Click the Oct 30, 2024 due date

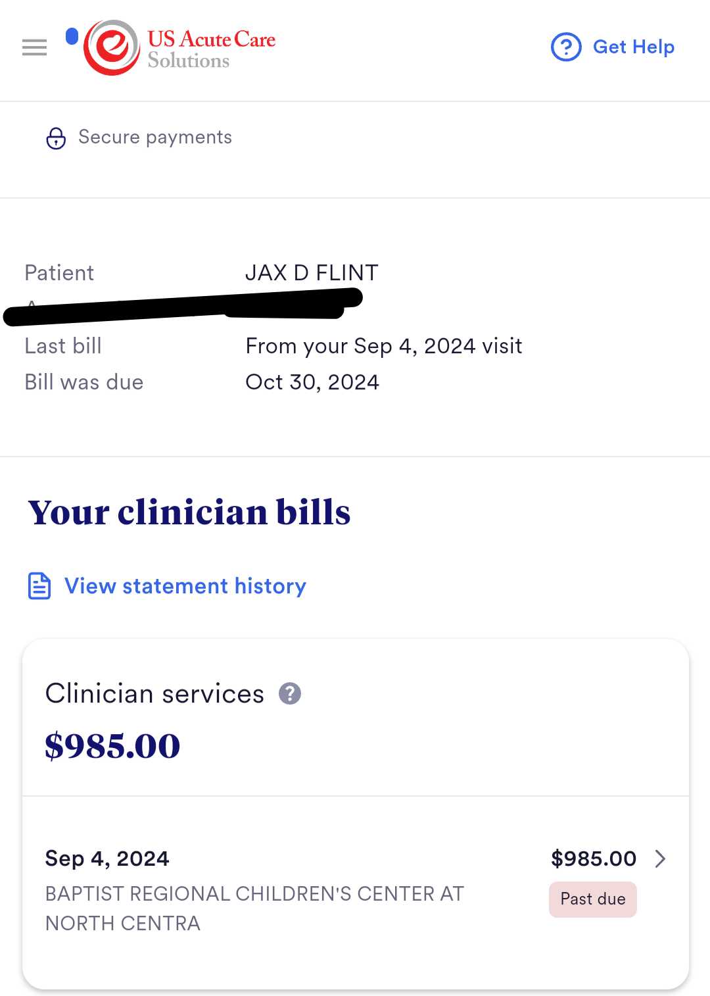(x=312, y=382)
